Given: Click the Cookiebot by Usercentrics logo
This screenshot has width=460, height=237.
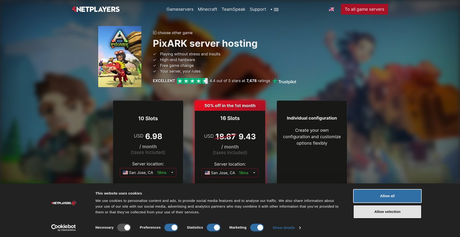Looking at the screenshot, I should point(64,227).
